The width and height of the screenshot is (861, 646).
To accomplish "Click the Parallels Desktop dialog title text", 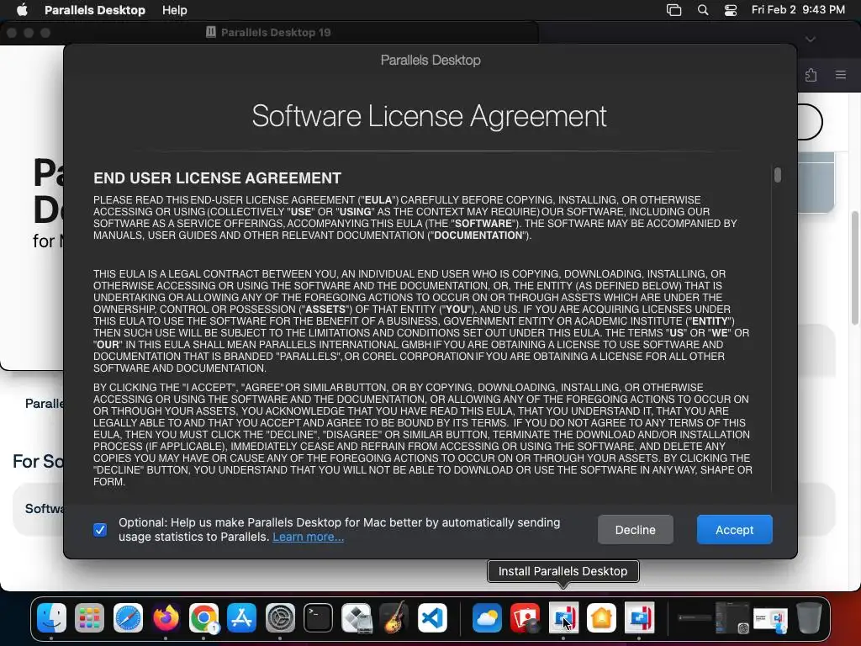I will tap(430, 60).
